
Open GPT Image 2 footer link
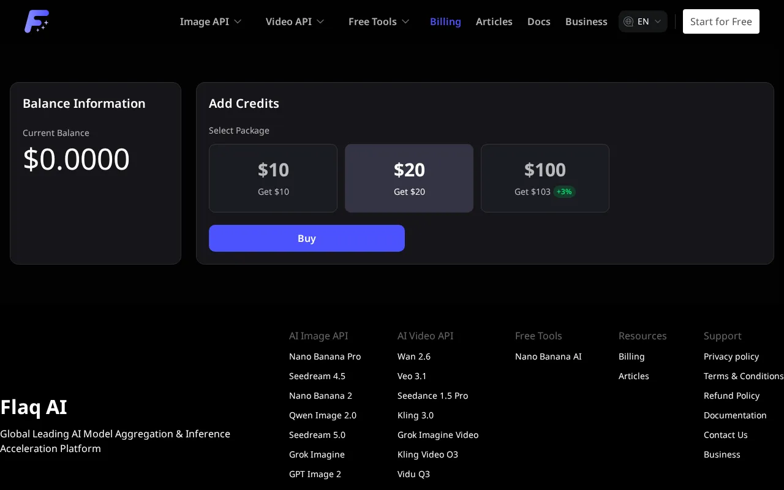(x=315, y=474)
